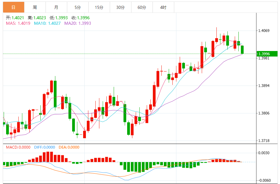
Task: Click the MA5 indicator value label
Action: point(18,23)
